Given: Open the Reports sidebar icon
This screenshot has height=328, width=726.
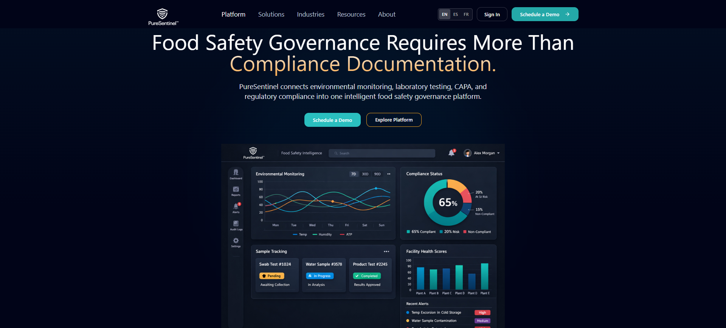Looking at the screenshot, I should 236,189.
